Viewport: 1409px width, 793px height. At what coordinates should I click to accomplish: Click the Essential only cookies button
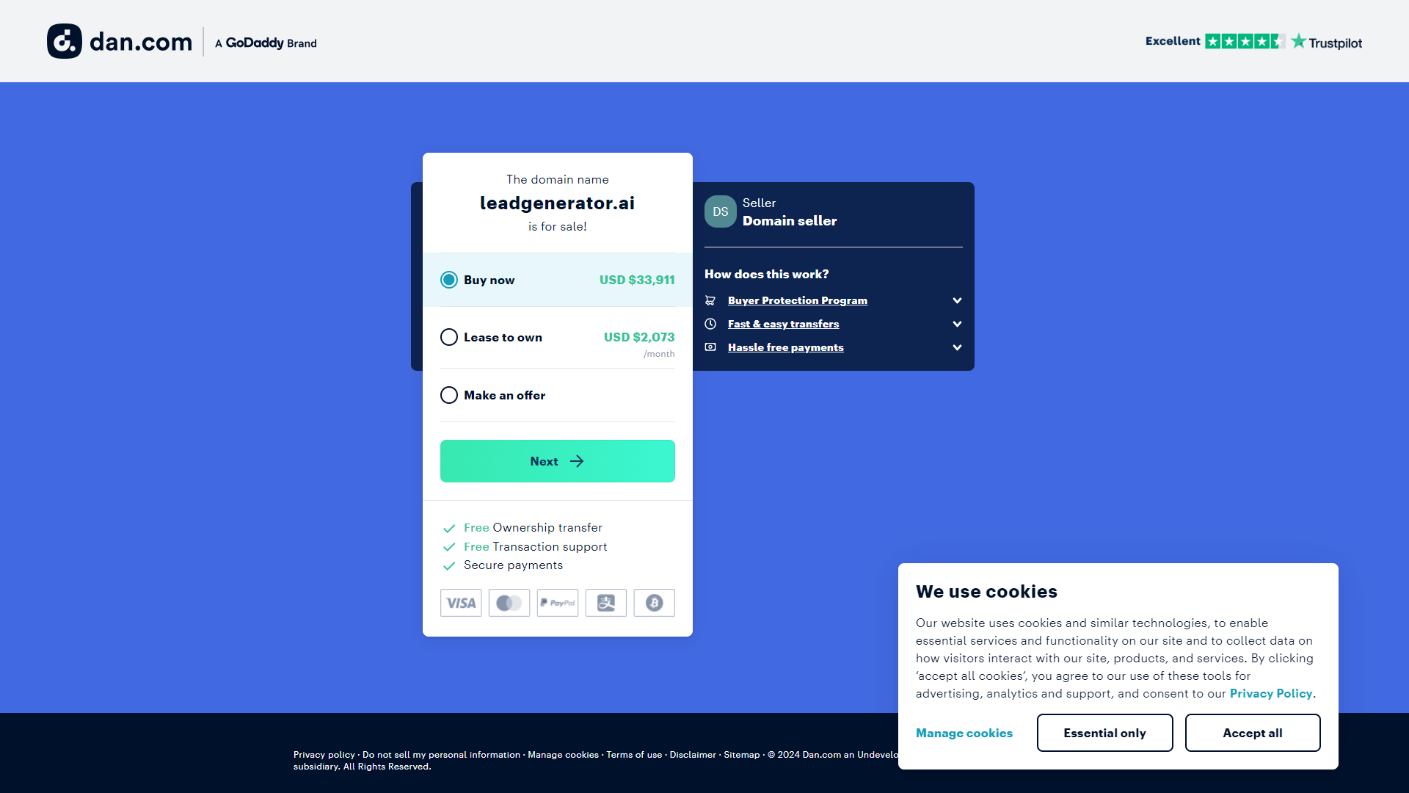click(x=1105, y=732)
